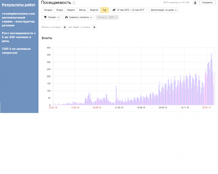This screenshot has height=174, width=218.
Task: Select the Квартал period
Action: click(x=94, y=10)
